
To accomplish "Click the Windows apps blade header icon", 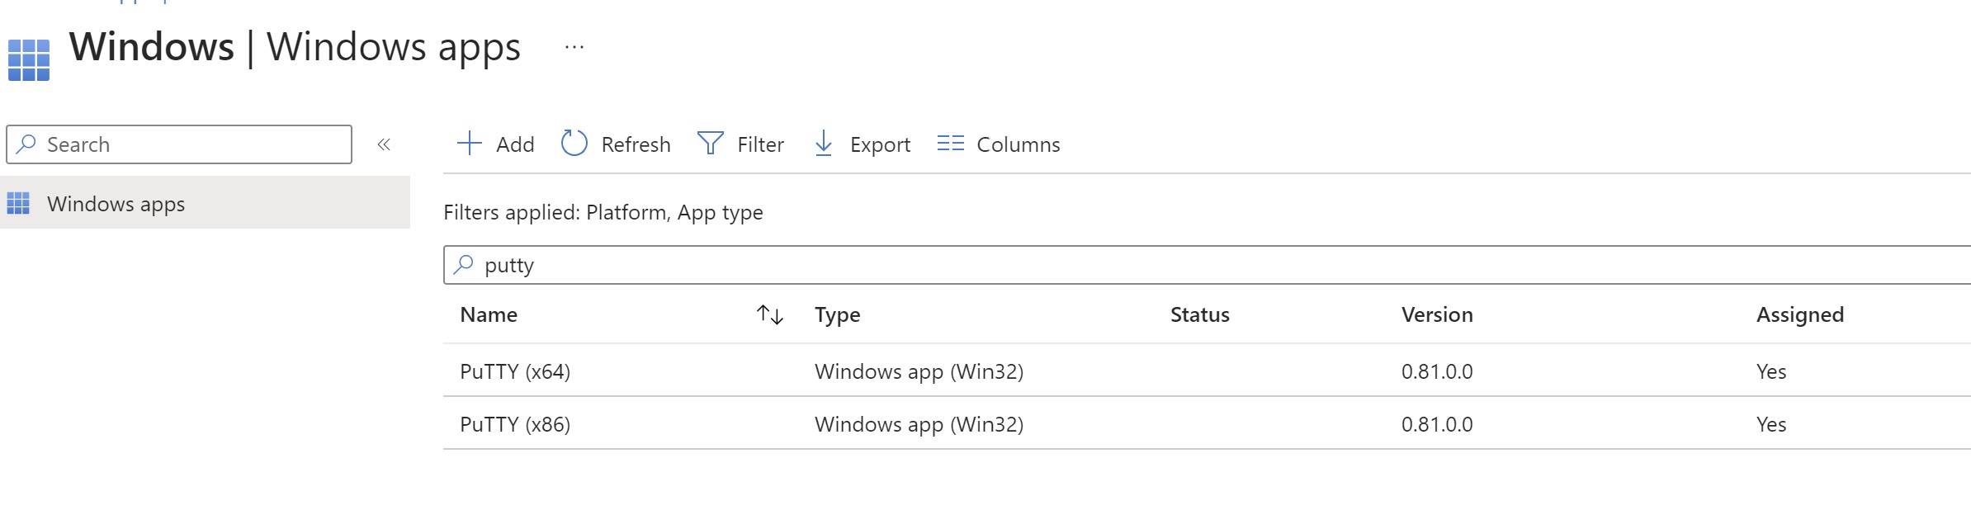I will point(29,60).
